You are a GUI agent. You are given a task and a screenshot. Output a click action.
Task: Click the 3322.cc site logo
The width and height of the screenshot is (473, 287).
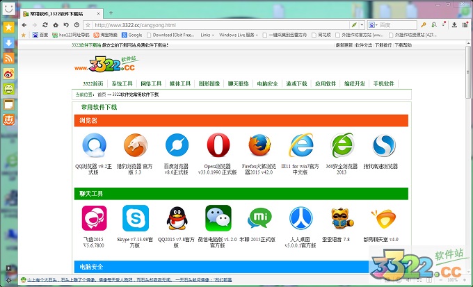[x=105, y=64]
